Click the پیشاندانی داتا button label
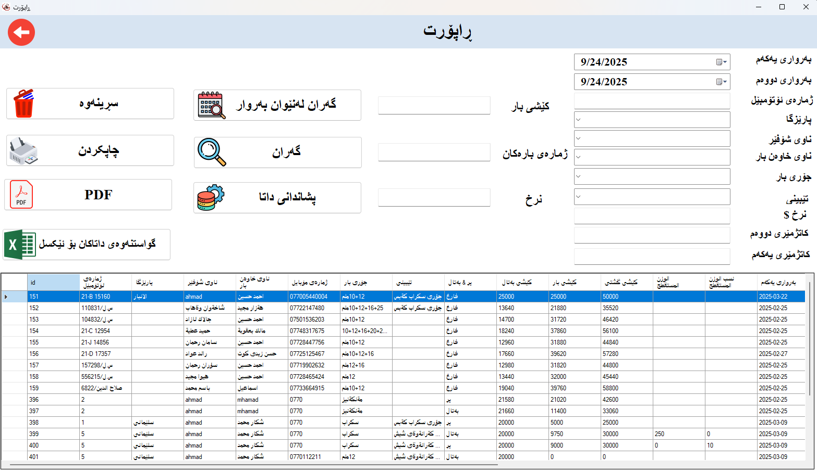Viewport: 817px width, 472px height. [287, 198]
